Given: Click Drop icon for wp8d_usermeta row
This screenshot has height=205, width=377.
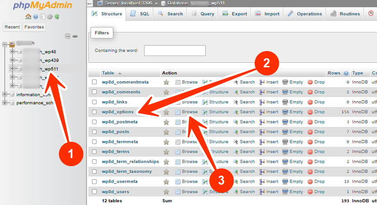Looking at the screenshot, I should coord(310,182).
